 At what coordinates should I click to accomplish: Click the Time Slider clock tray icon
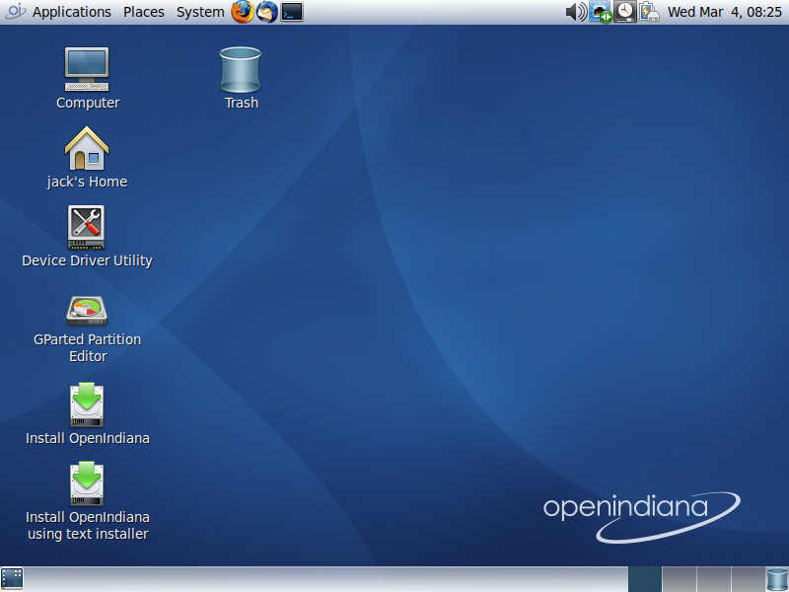(625, 12)
